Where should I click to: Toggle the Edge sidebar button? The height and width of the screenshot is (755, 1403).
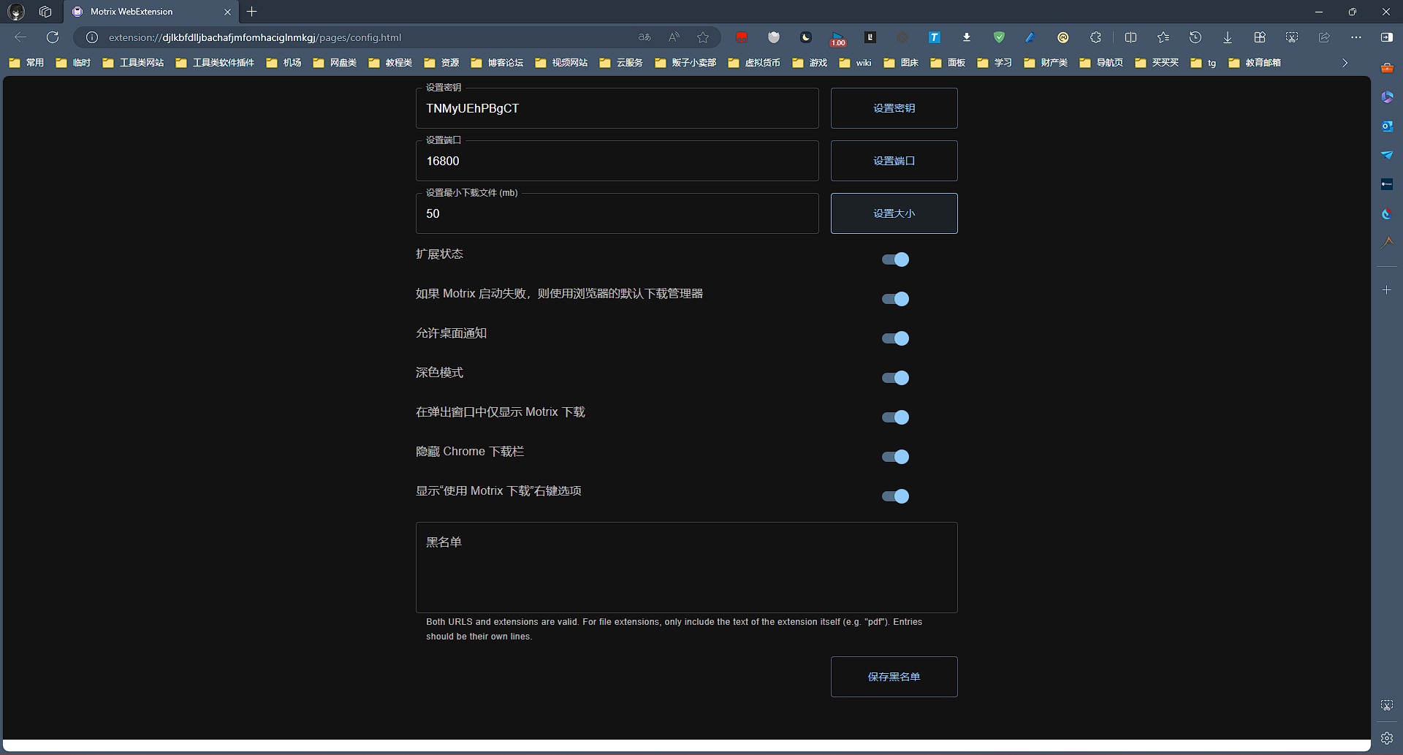(x=1387, y=37)
